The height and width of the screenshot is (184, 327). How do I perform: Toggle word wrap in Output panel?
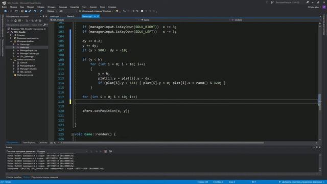coord(110,151)
